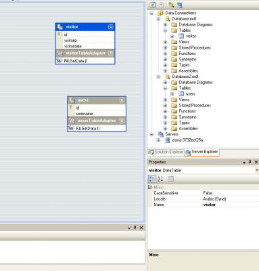Select the users table in Server Explorer tree
259x271 pixels.
(x=190, y=93)
